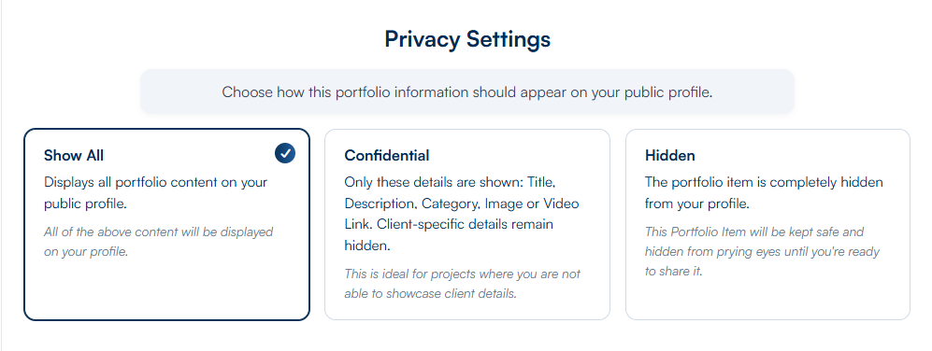Click "hidden from prying eyes" line in Hidden card

tap(762, 252)
